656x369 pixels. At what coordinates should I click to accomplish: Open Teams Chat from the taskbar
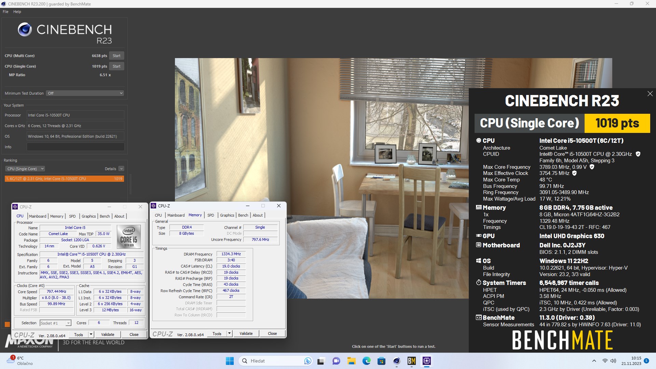tap(336, 361)
